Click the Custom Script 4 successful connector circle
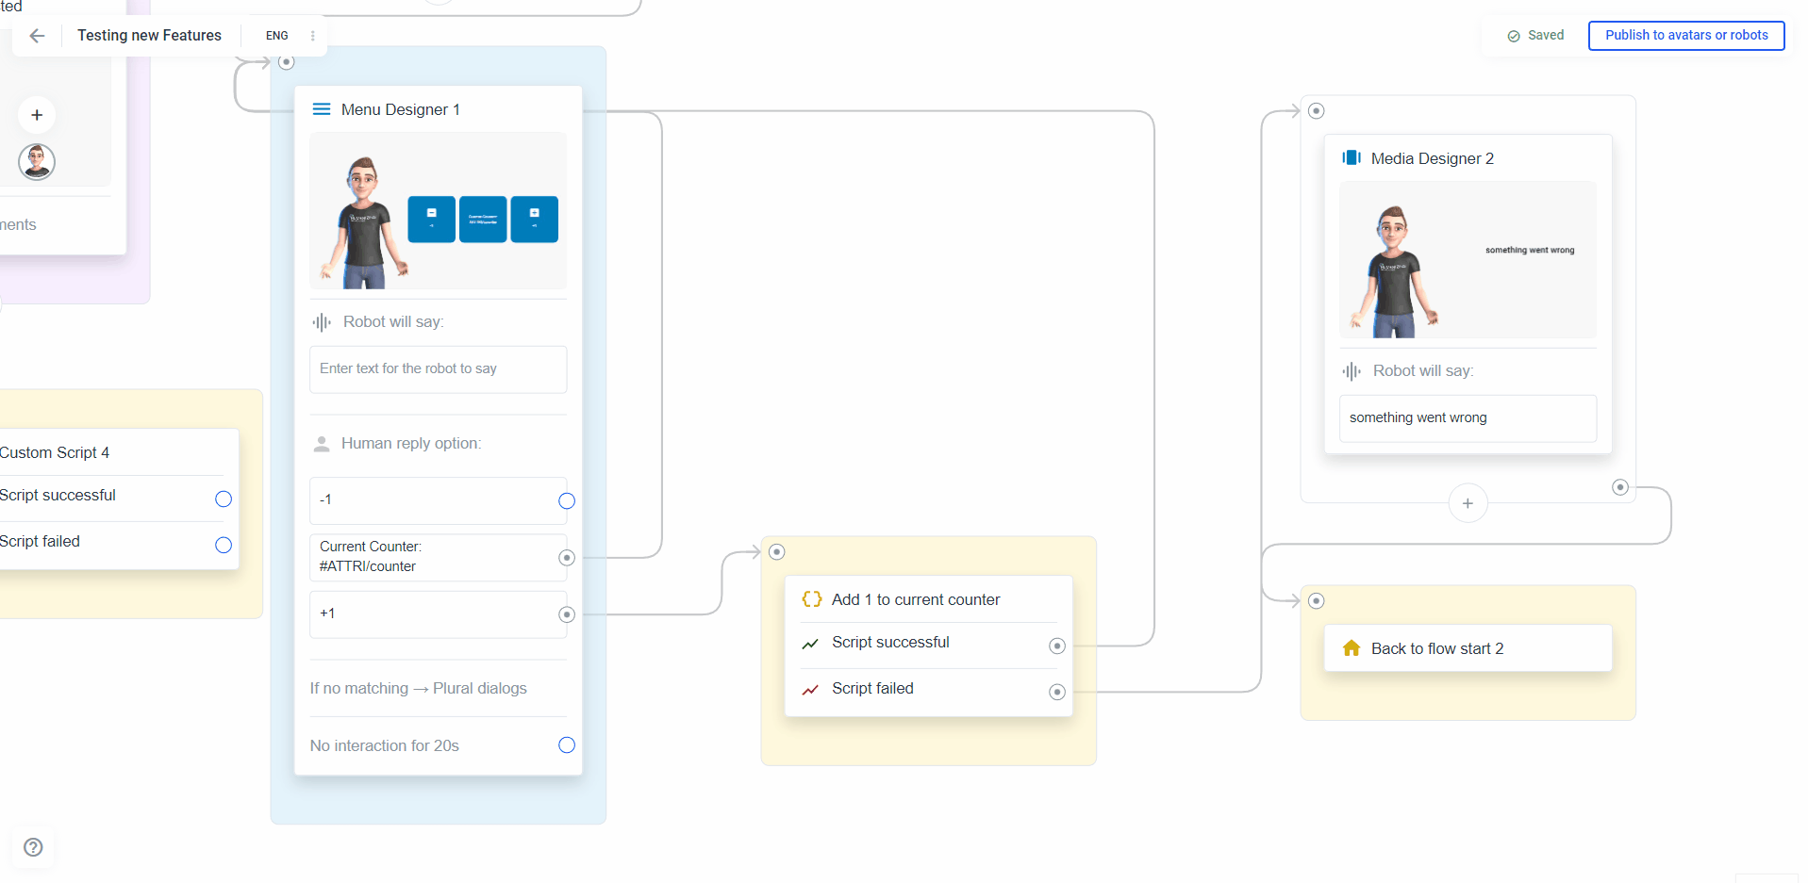1808x883 pixels. coord(224,499)
